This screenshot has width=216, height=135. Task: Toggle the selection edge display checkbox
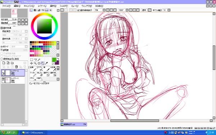[78, 10]
